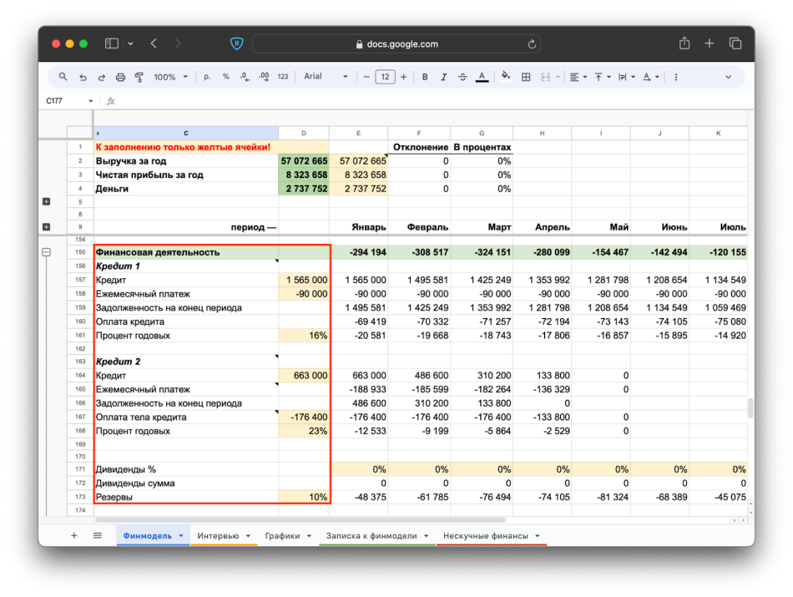Screen dimensions: 793x597
Task: Open the vertical align dropdown
Action: click(x=603, y=77)
